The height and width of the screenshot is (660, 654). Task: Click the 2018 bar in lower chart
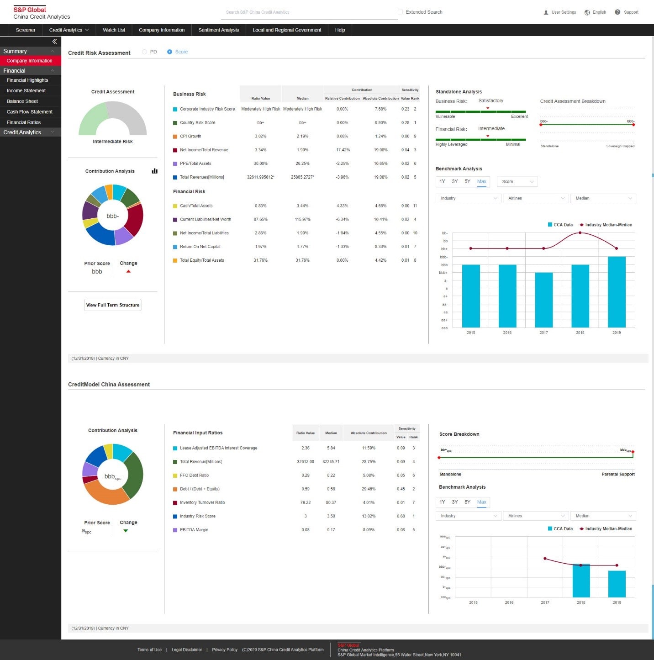[581, 581]
